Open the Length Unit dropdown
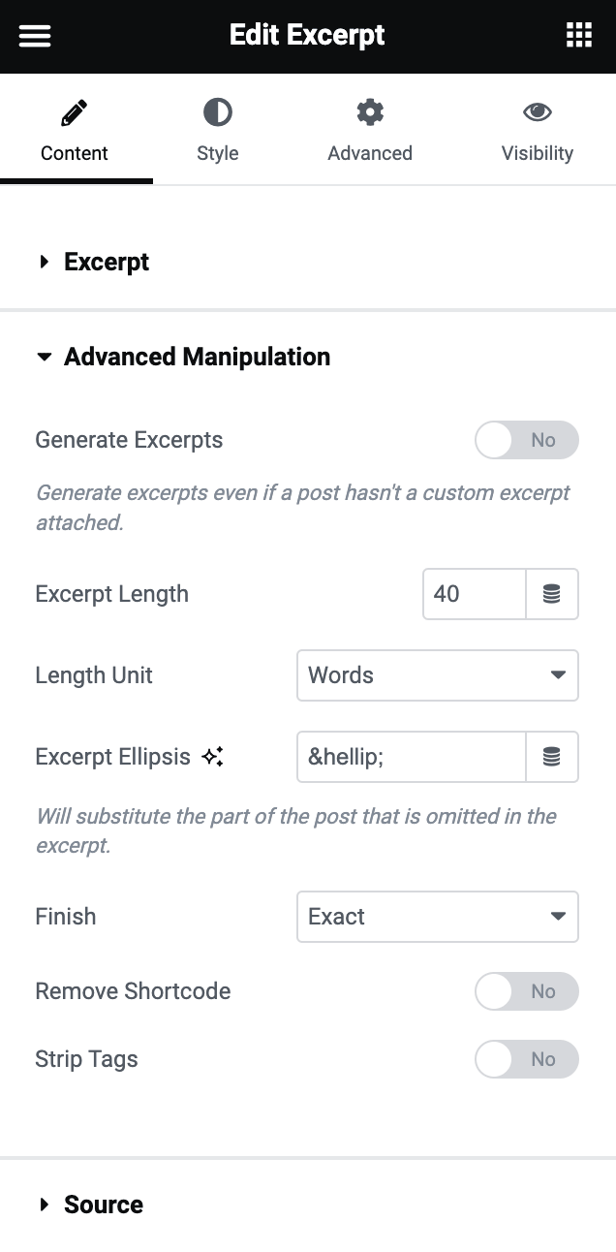616x1252 pixels. [437, 675]
